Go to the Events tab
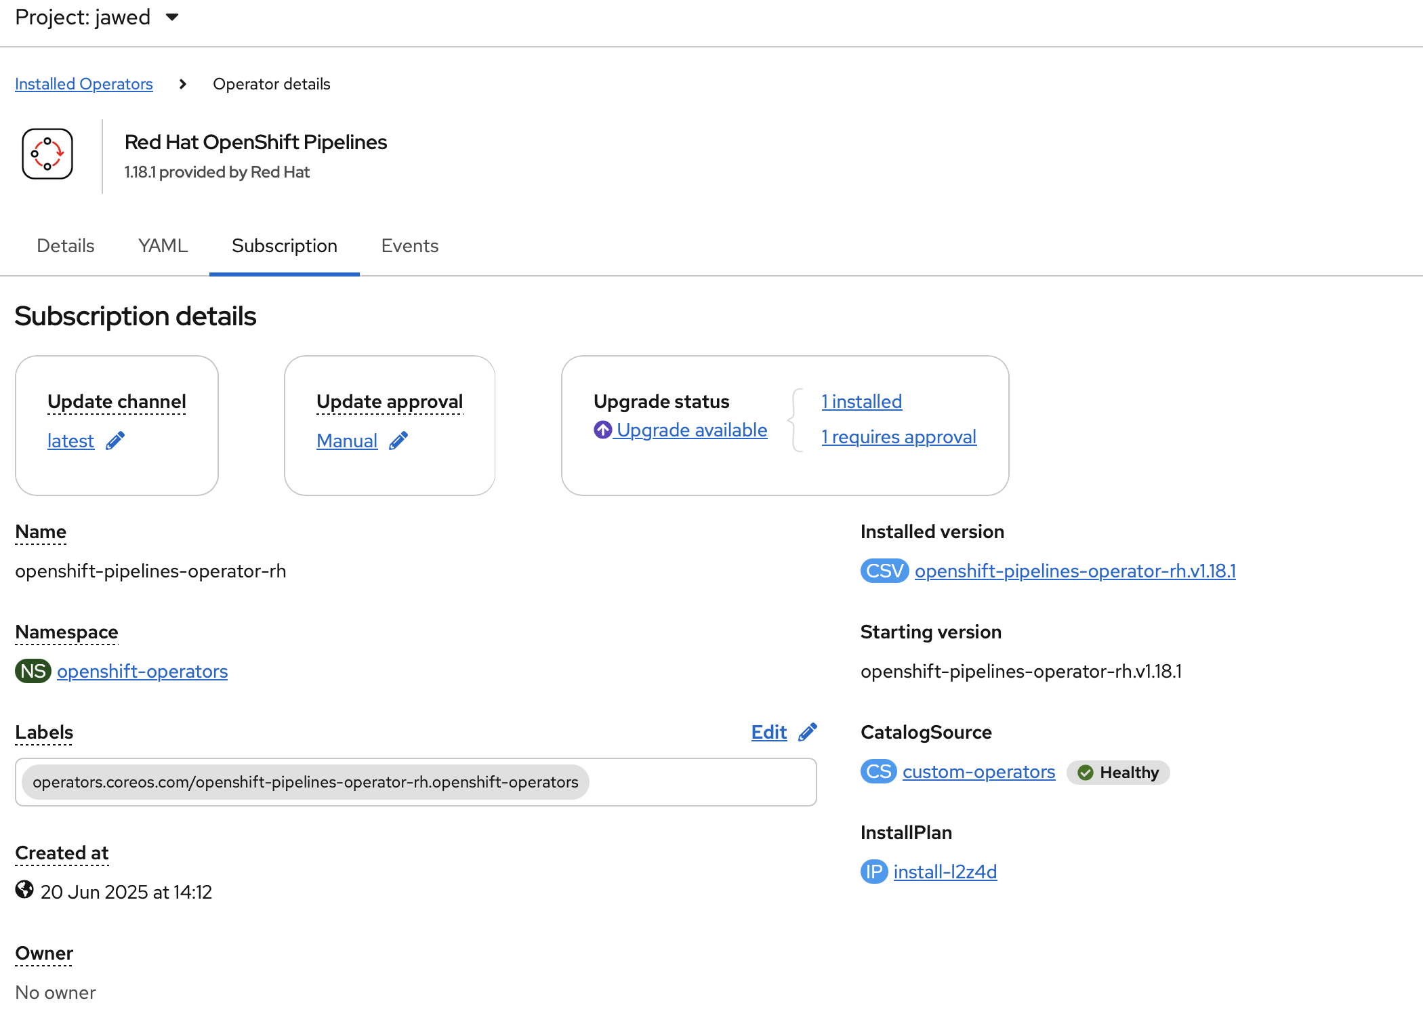 pyautogui.click(x=410, y=246)
